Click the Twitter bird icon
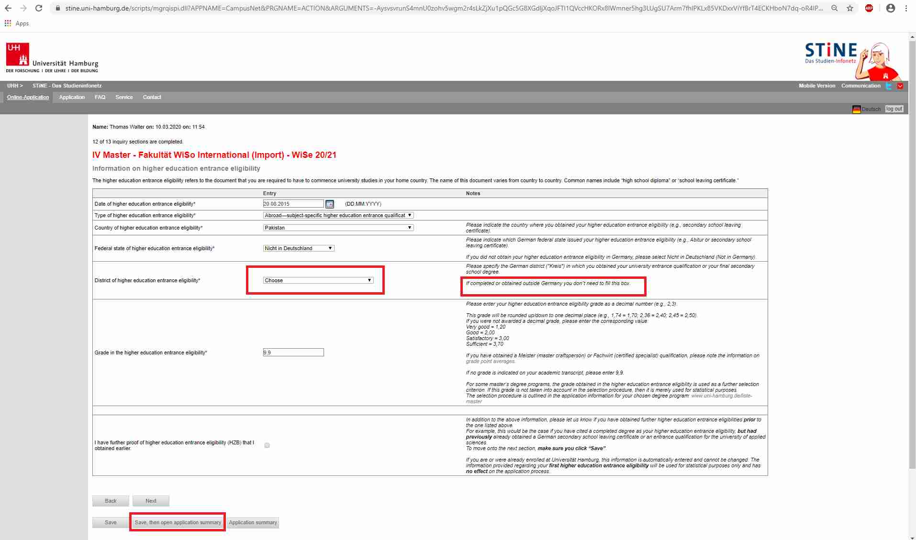Screen dimensions: 916x540 (x=889, y=86)
